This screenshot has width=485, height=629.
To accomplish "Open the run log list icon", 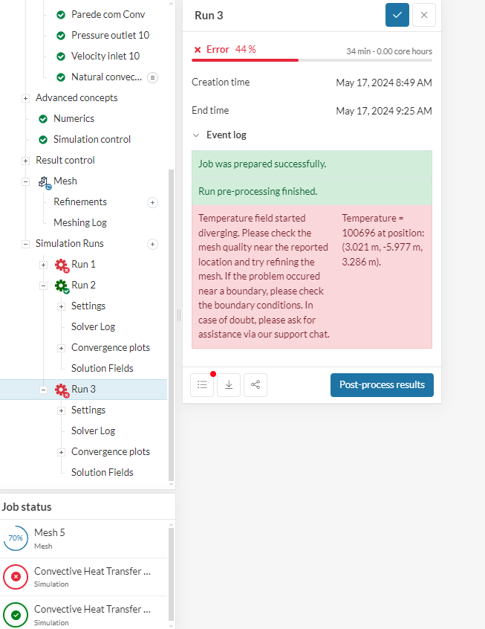I will point(202,384).
